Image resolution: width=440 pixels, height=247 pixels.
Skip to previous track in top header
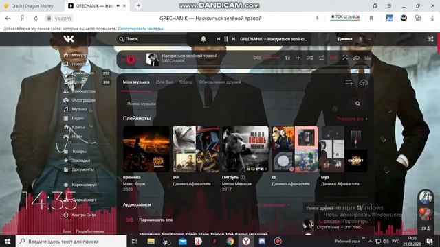[x=219, y=39]
